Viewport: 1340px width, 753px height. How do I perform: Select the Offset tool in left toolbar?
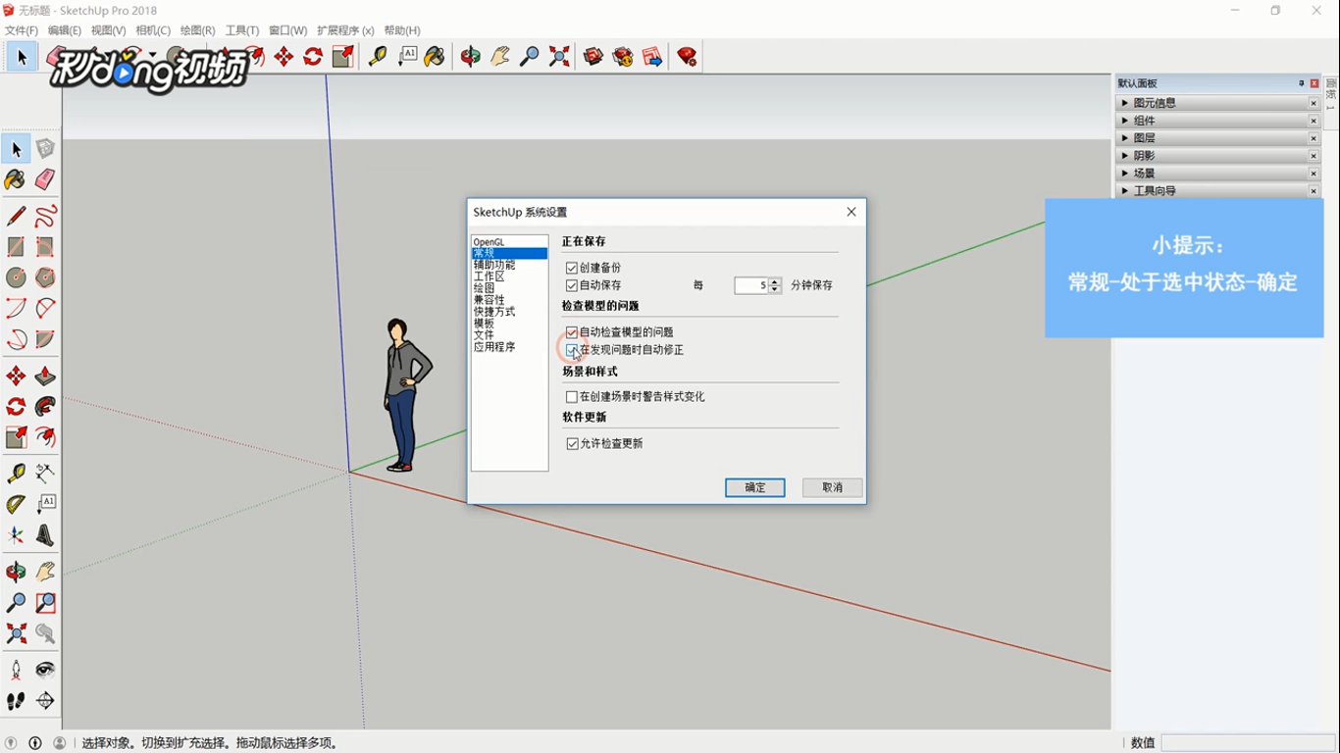coord(45,437)
